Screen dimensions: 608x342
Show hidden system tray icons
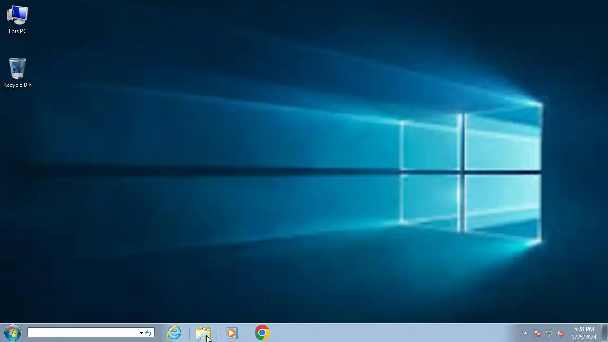pyautogui.click(x=525, y=333)
